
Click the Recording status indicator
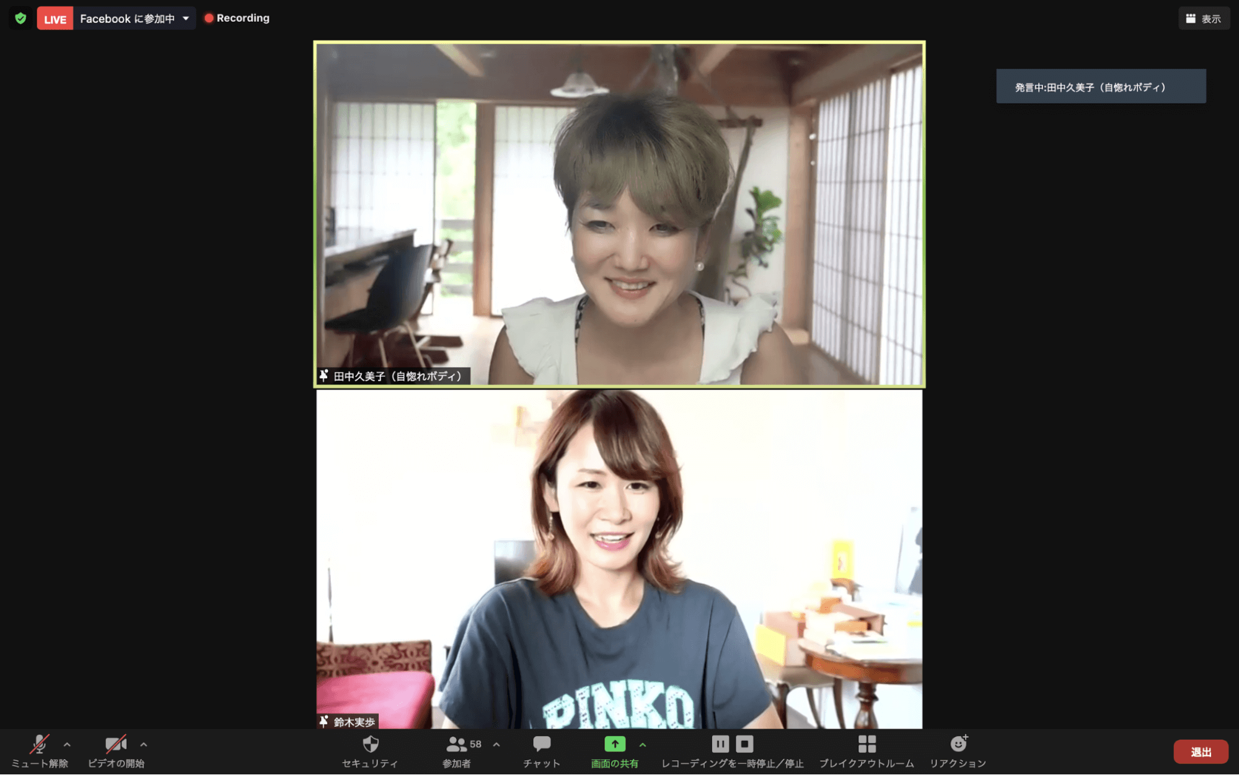pyautogui.click(x=237, y=18)
